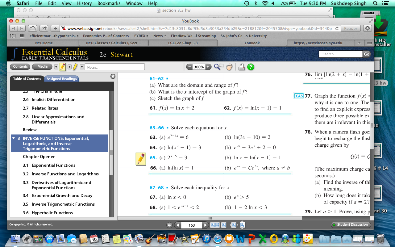
Task: Collapse chapter 3 Inverse Functions tree item
Action: tap(14, 138)
